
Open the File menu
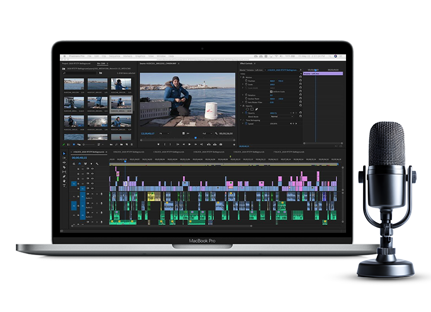(90, 56)
